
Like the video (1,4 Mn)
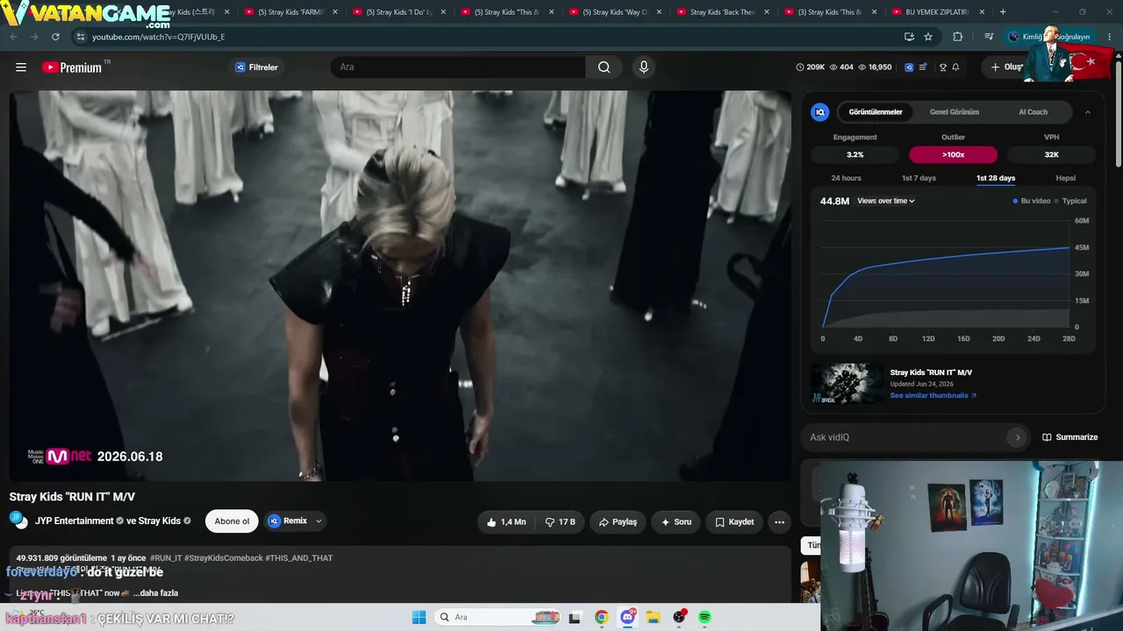(x=506, y=521)
